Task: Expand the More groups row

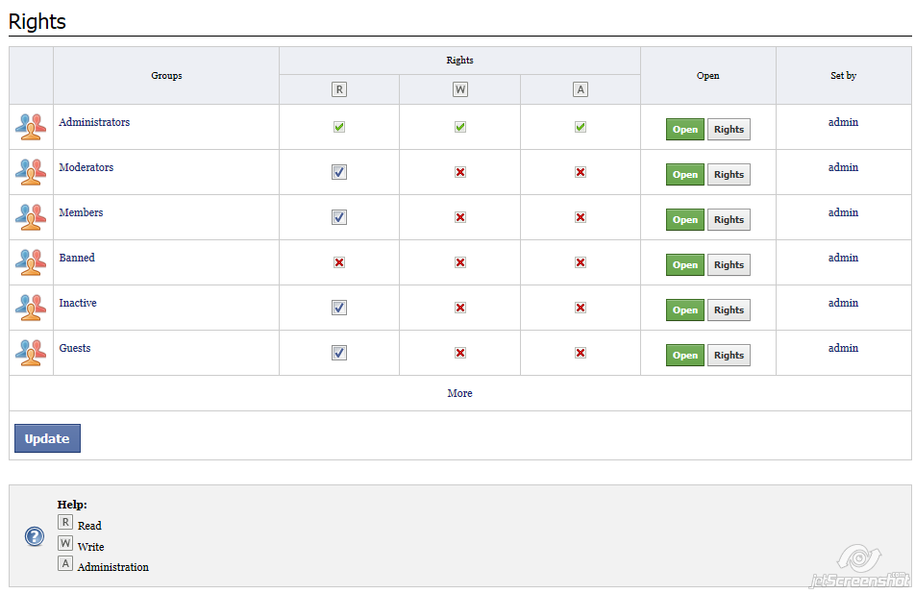Action: 459,393
